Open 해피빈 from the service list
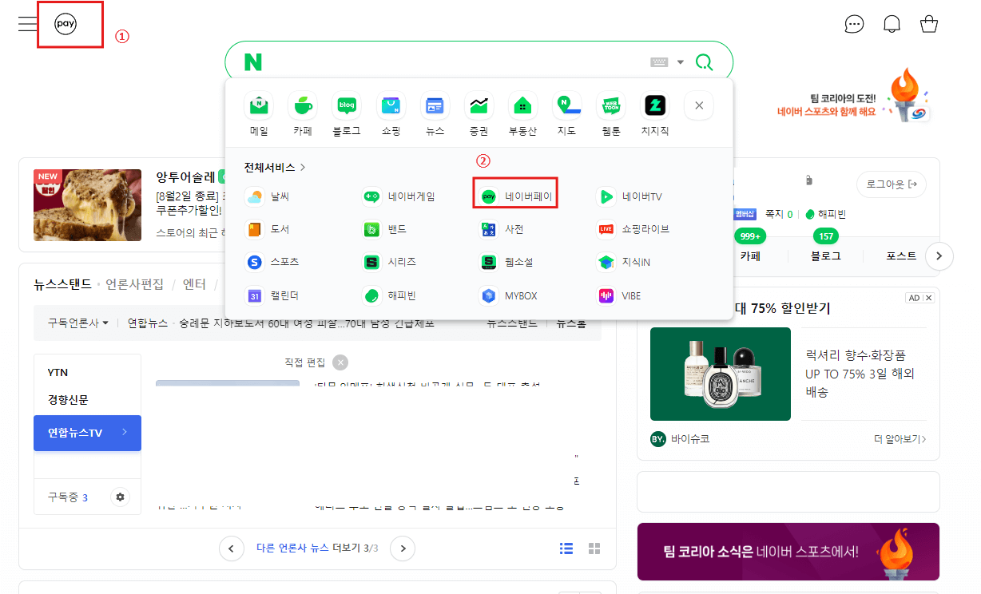Viewport: 981px width, 594px height. point(390,295)
